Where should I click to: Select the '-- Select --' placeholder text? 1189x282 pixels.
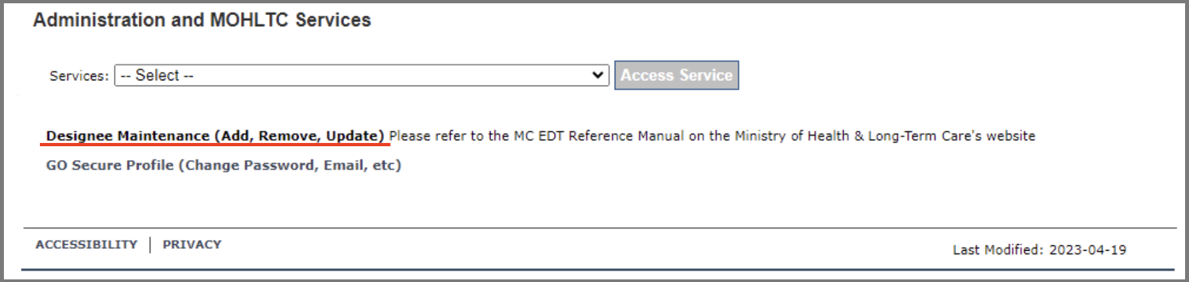157,76
